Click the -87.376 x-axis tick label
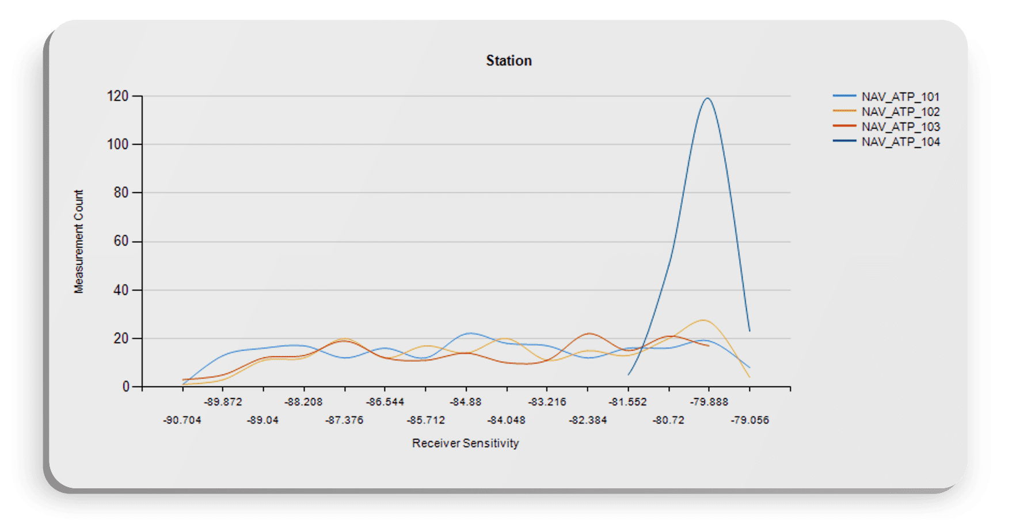 tap(344, 420)
